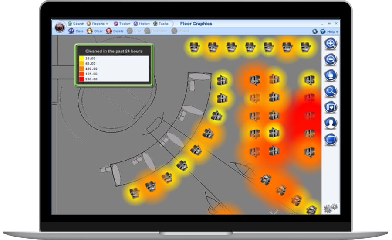The width and height of the screenshot is (392, 240).
Task: Click the monitor screen icon in sidebar
Action: [331, 140]
